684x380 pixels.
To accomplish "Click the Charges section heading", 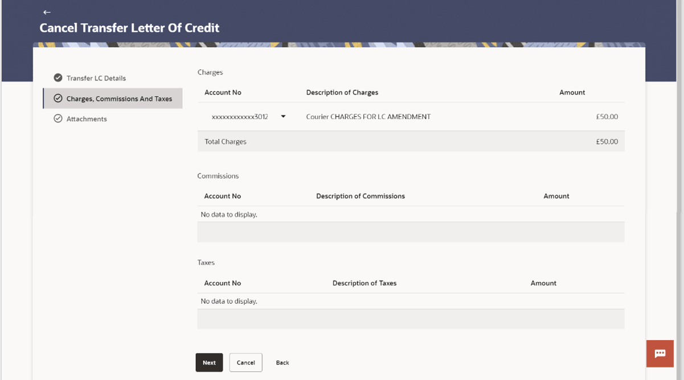I will click(x=210, y=72).
